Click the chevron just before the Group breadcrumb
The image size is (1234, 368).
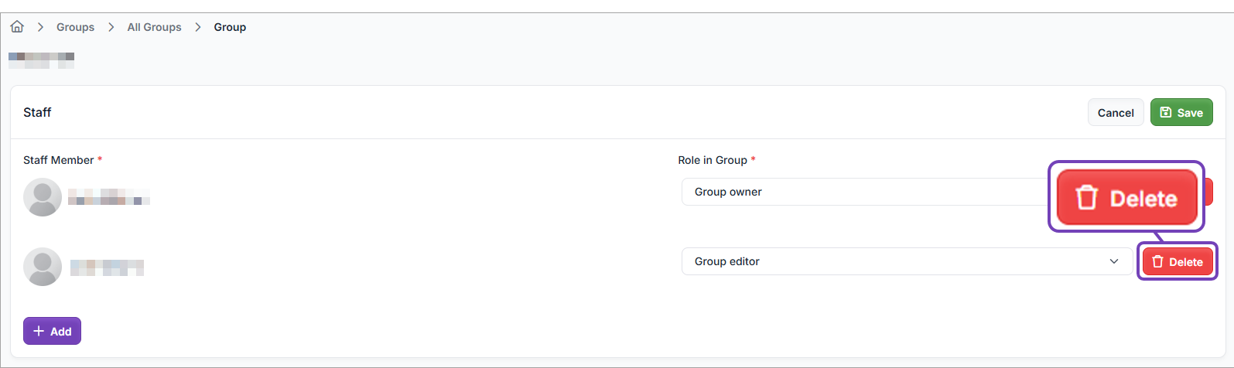(198, 27)
